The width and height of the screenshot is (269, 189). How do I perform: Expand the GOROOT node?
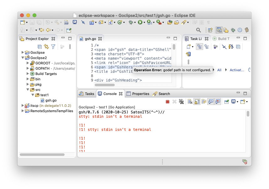coord(28,63)
